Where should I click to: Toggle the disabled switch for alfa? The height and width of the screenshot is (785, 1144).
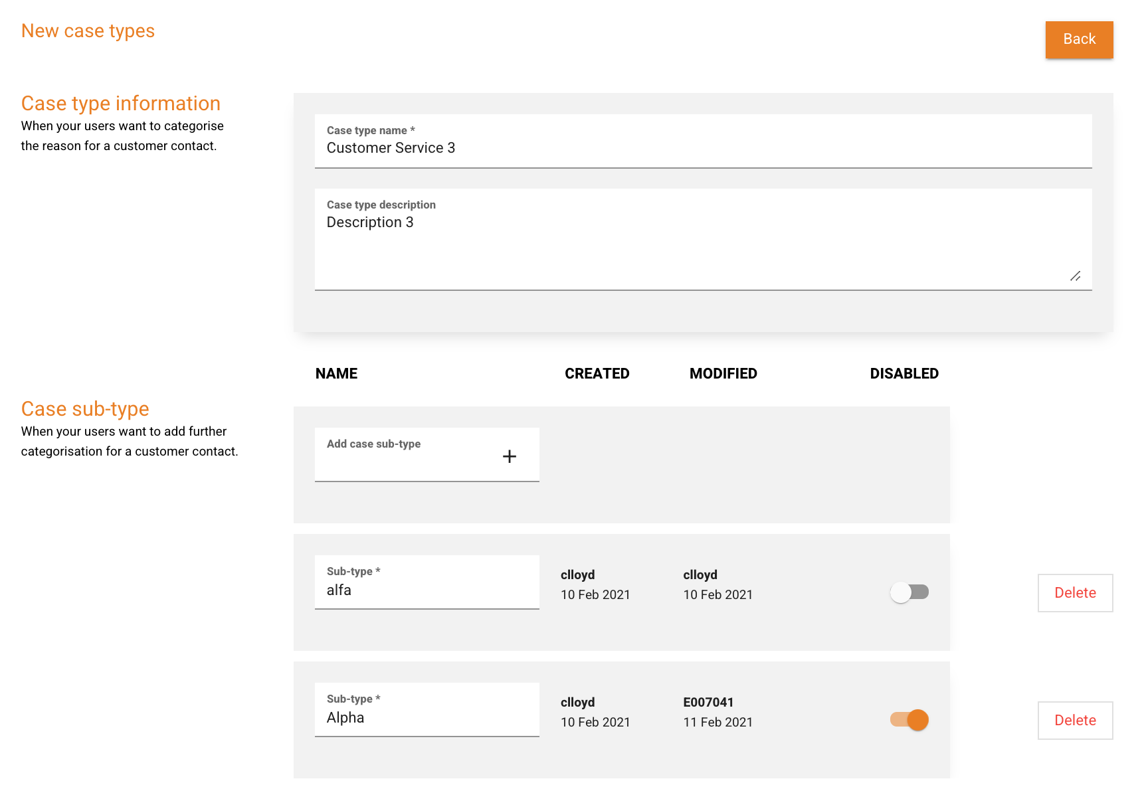pyautogui.click(x=909, y=592)
